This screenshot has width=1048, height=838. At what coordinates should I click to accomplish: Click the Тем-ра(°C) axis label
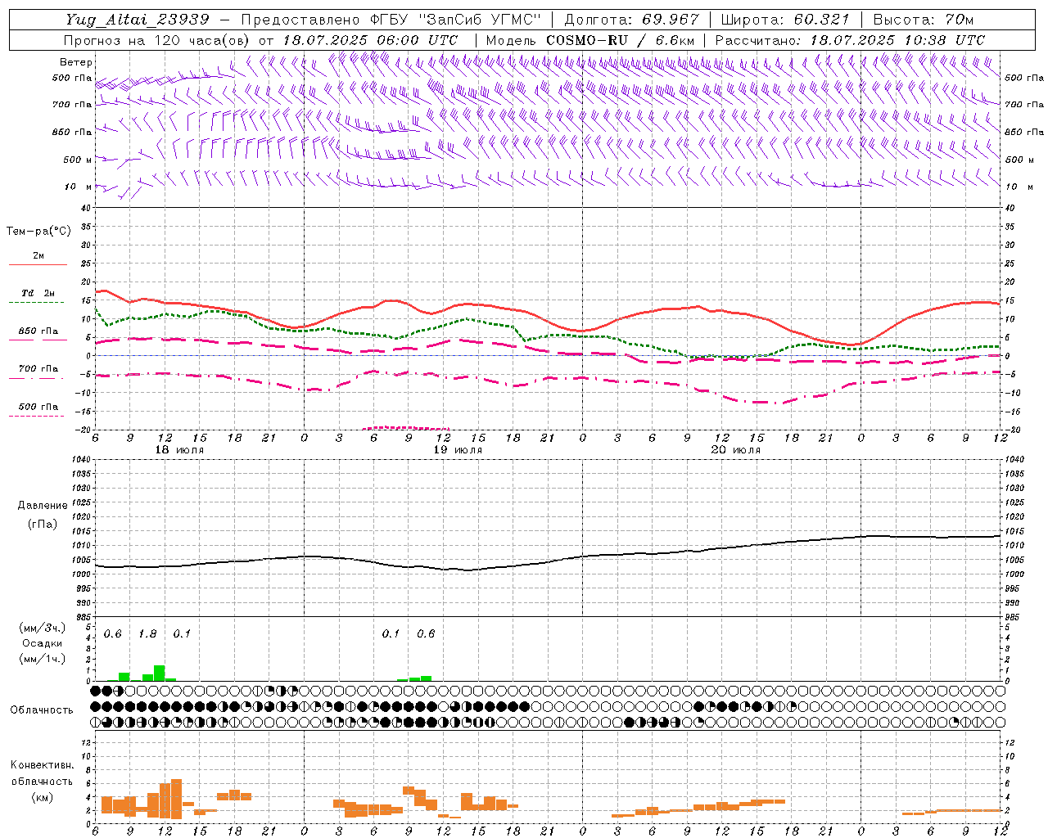(x=38, y=232)
